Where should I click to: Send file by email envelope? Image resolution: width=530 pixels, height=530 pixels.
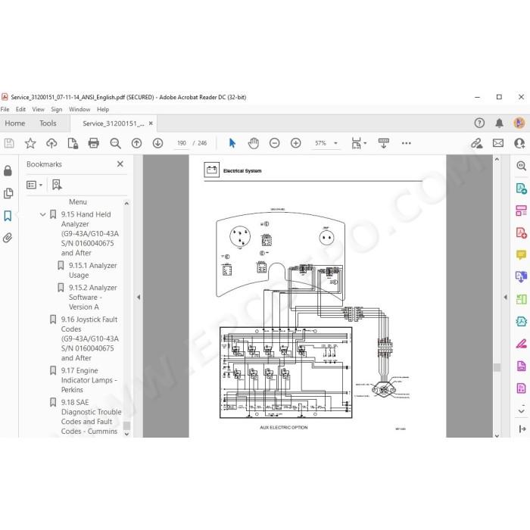tap(498, 143)
